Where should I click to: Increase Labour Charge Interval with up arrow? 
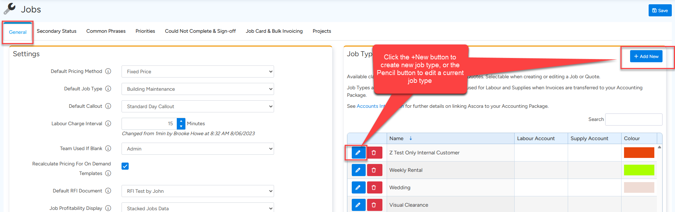coord(181,121)
